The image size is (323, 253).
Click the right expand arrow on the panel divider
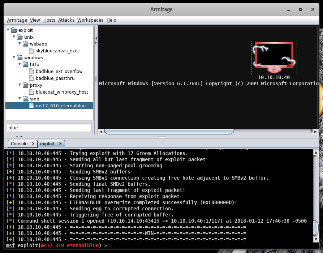pyautogui.click(x=96, y=43)
